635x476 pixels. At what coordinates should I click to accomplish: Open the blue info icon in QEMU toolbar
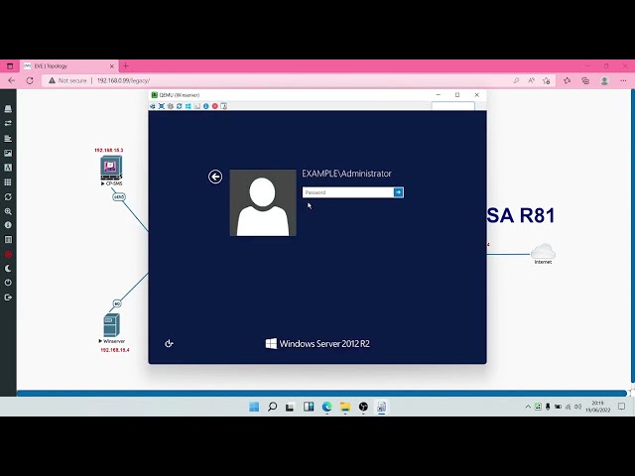click(206, 106)
